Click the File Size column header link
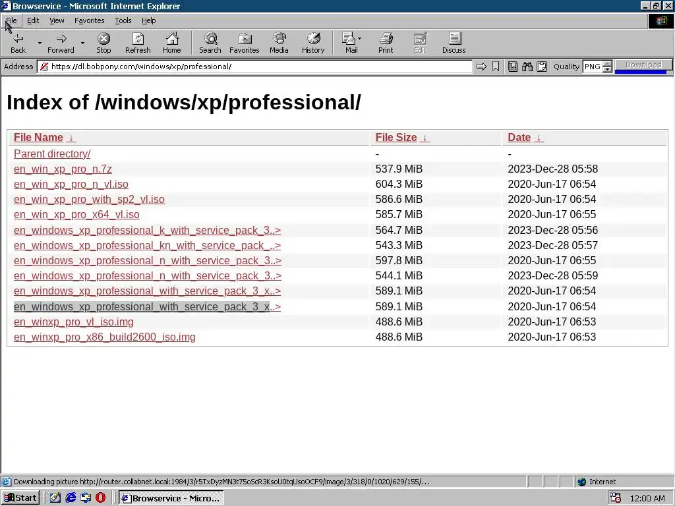This screenshot has width=675, height=506. pos(396,138)
